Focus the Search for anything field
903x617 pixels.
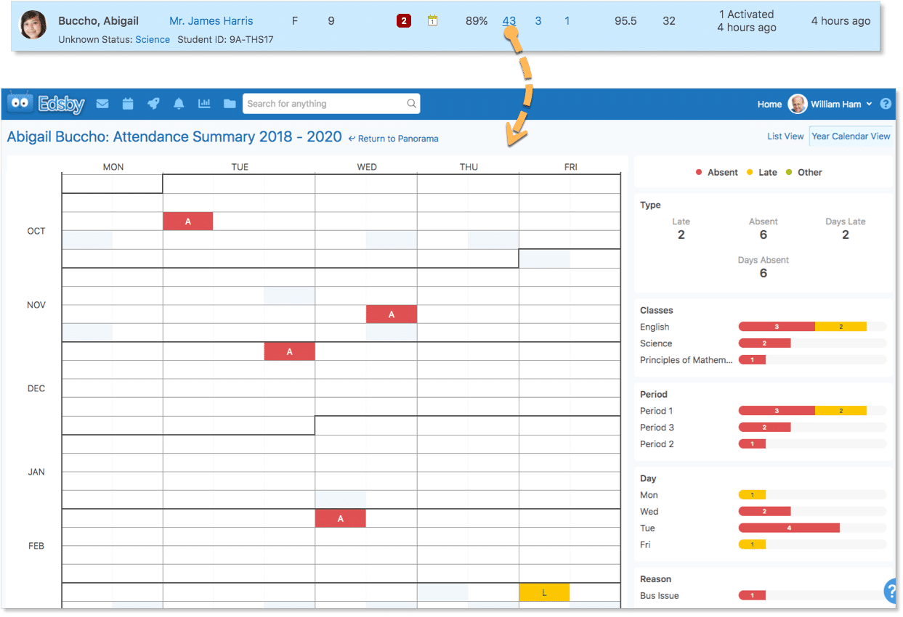(325, 104)
